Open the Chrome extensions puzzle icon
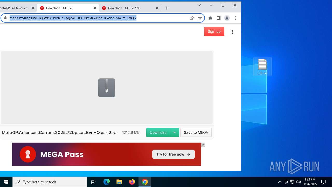The image size is (332, 187). (x=210, y=18)
